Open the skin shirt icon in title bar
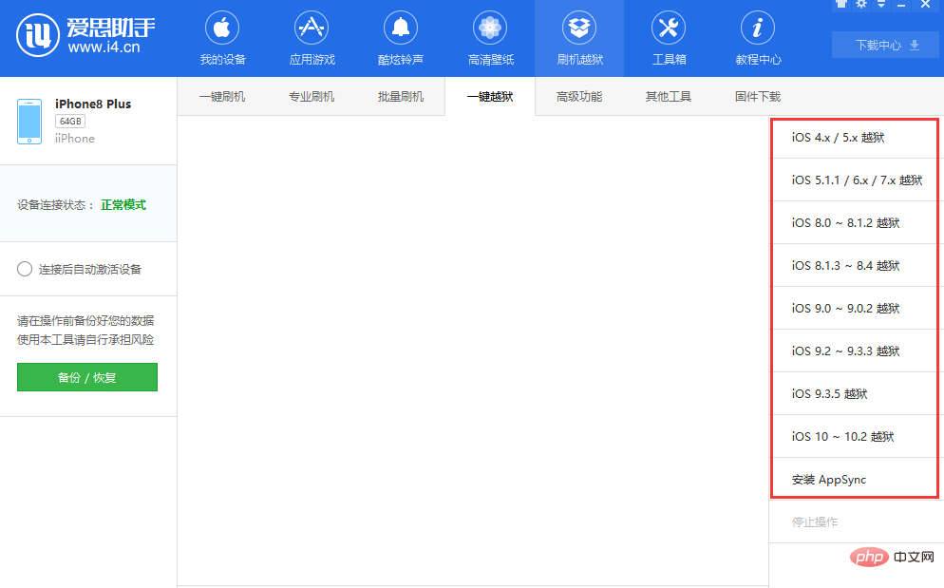The height and width of the screenshot is (588, 944). pyautogui.click(x=841, y=4)
